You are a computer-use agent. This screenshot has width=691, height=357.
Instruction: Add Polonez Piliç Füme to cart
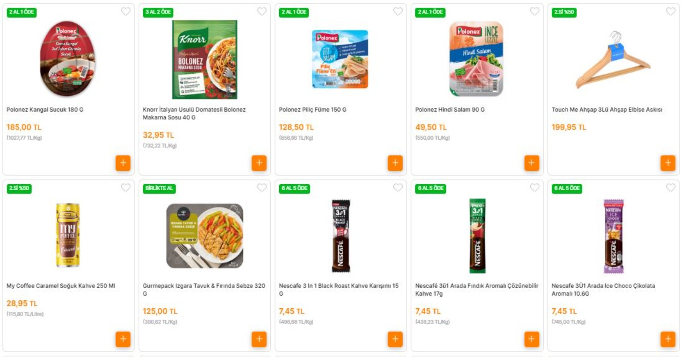click(x=395, y=163)
